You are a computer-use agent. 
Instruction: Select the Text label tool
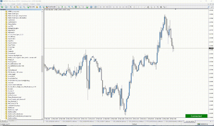[x=158, y=7]
